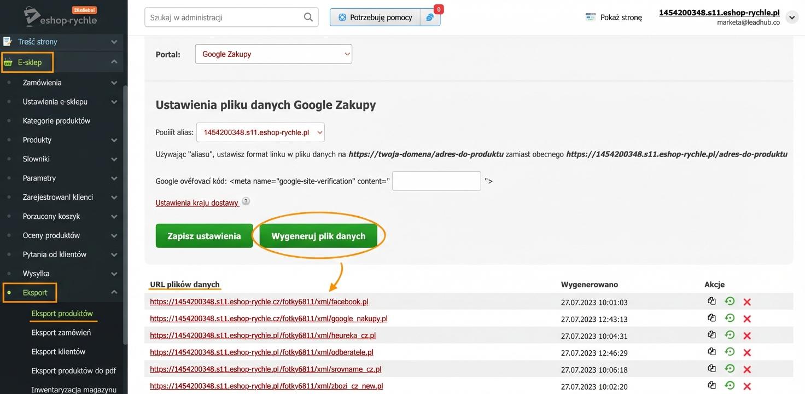The width and height of the screenshot is (805, 394).
Task: Click the Potrzebuję pomocy button
Action: point(375,17)
